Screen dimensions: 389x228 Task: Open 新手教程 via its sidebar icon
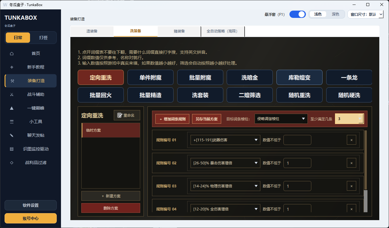[x=12, y=67]
